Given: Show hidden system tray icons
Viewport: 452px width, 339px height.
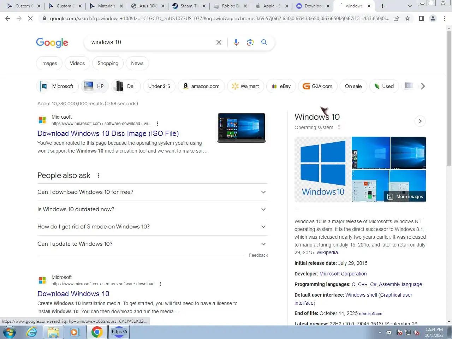Looking at the screenshot, I should pos(380,333).
